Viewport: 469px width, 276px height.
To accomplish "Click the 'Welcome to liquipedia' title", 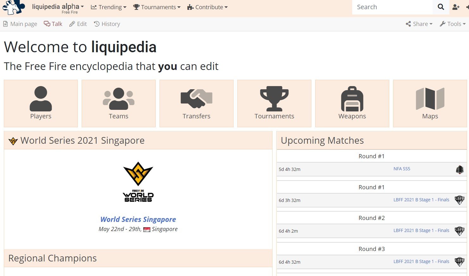I will [80, 47].
